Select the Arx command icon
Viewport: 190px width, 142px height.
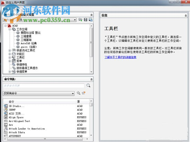tap(6, 125)
